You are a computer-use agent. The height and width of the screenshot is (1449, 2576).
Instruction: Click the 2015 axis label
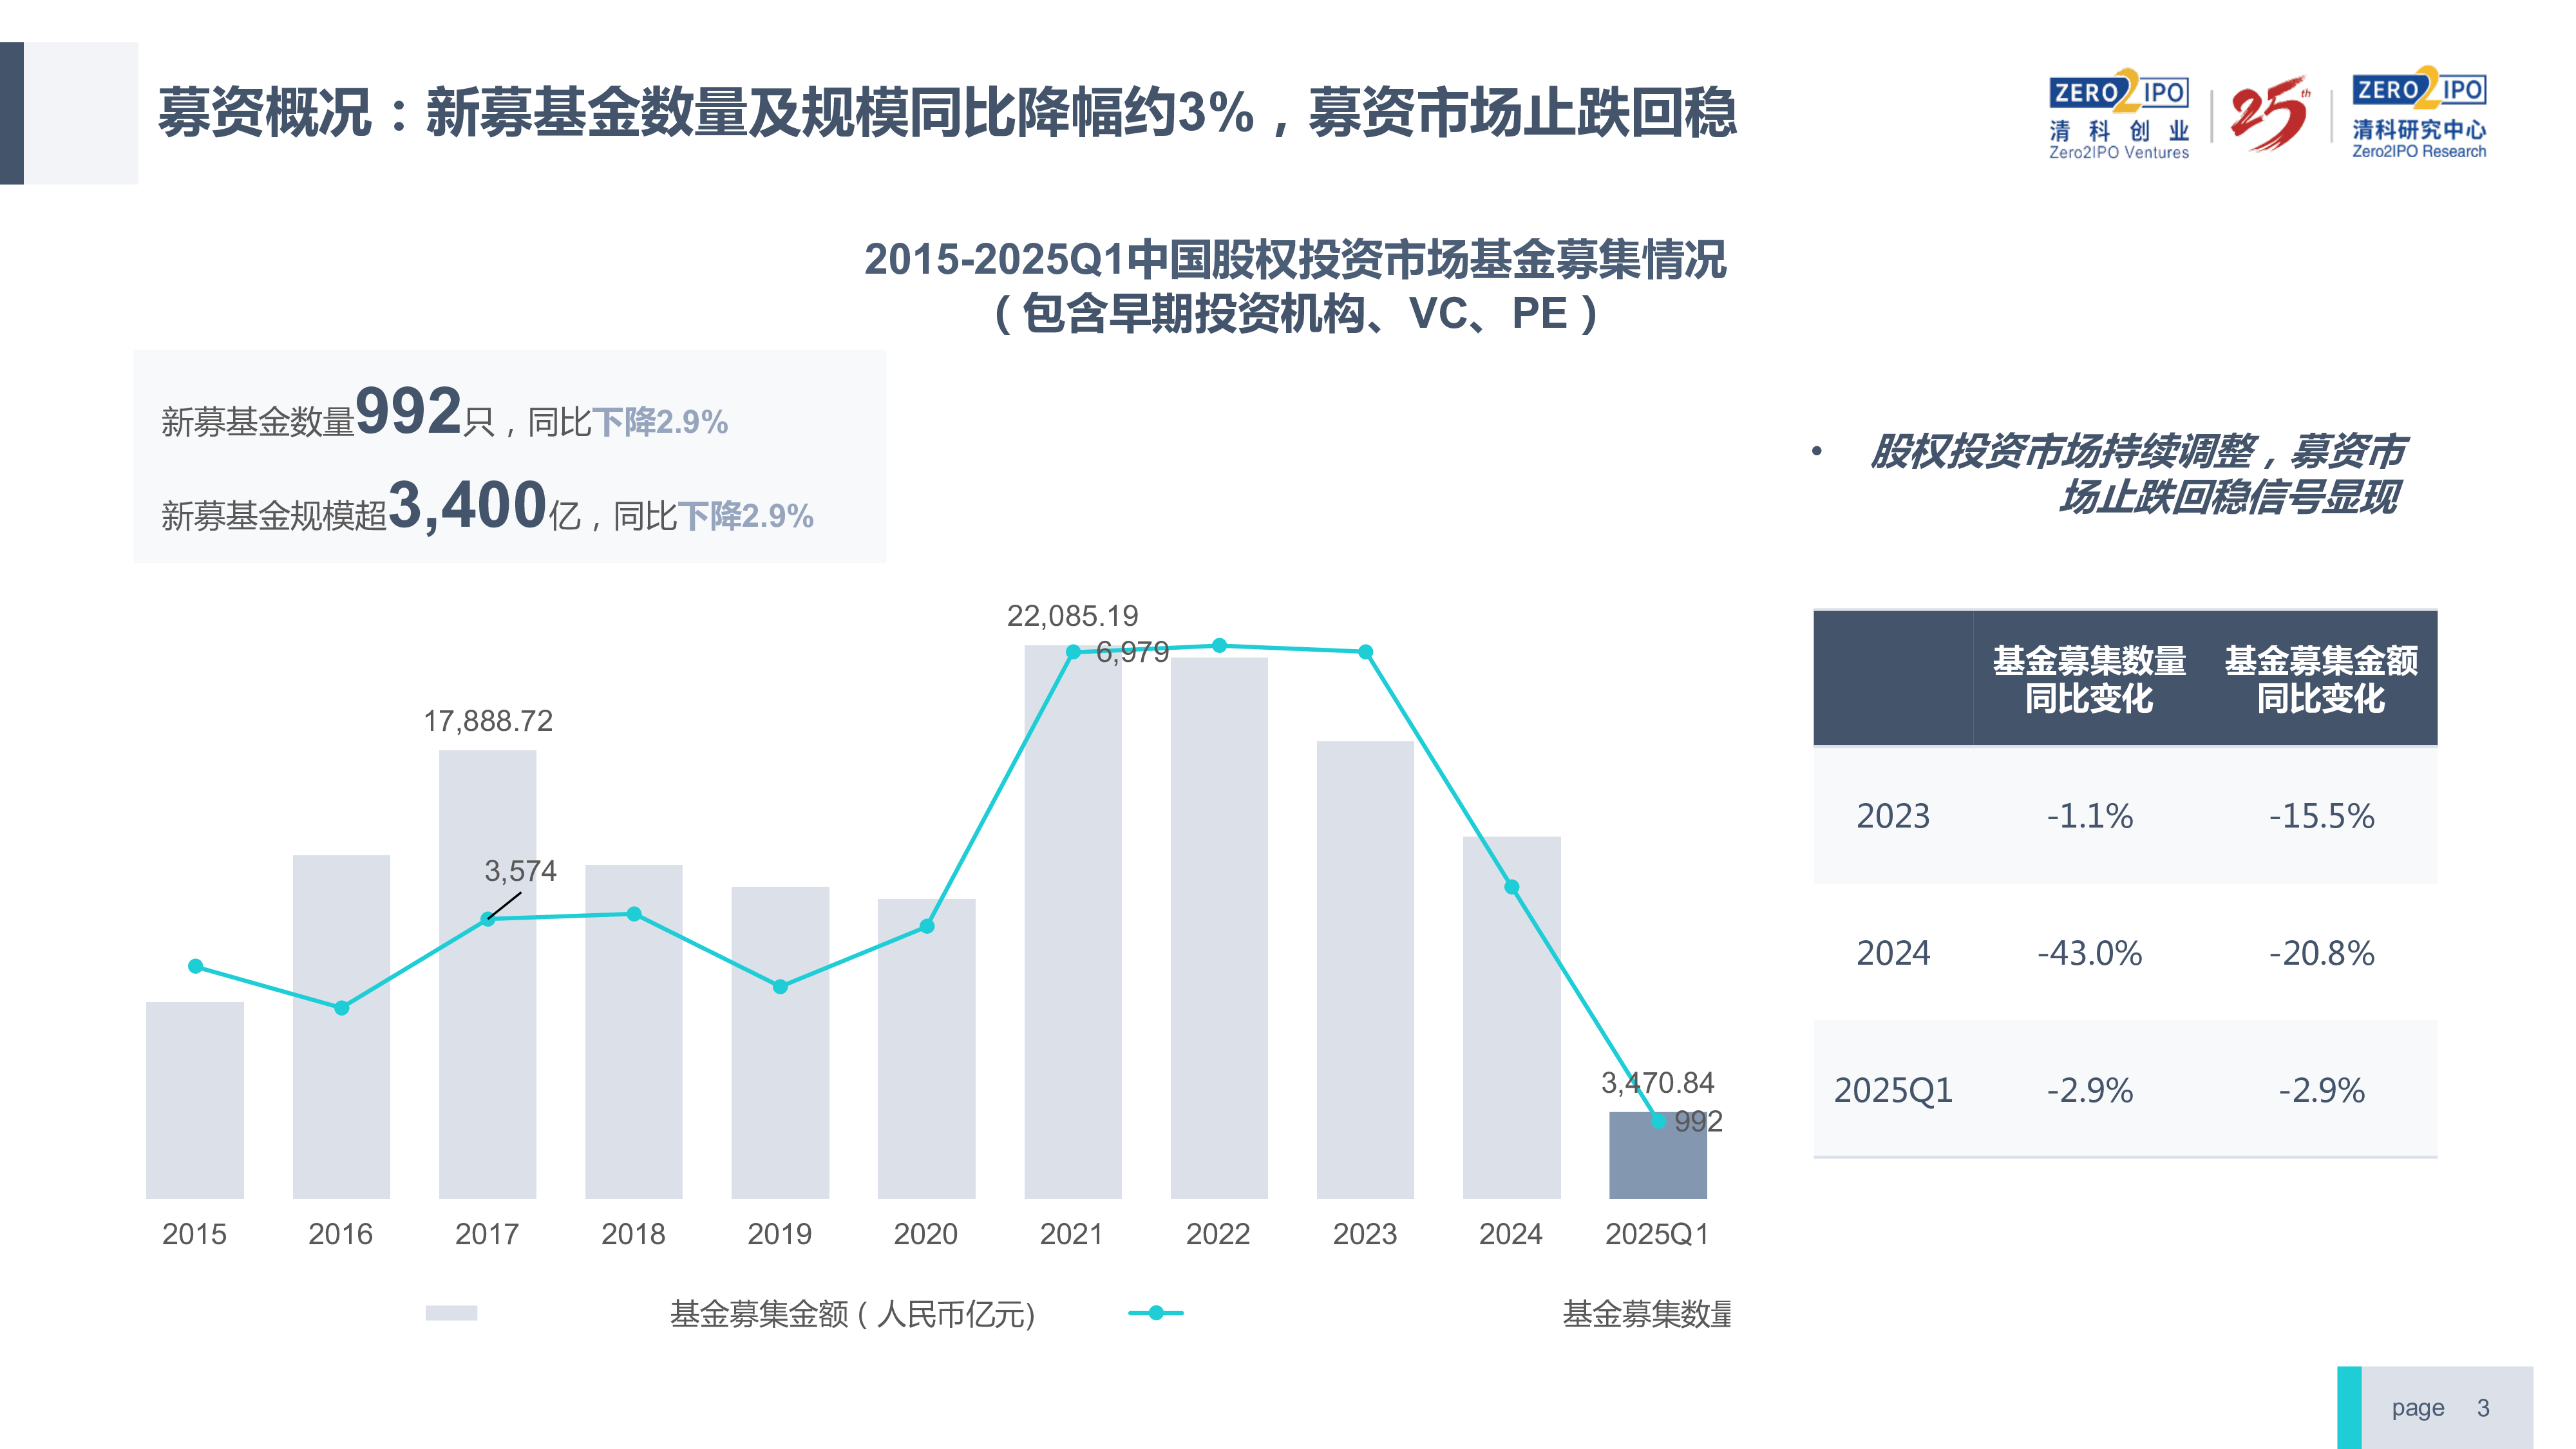click(195, 1234)
